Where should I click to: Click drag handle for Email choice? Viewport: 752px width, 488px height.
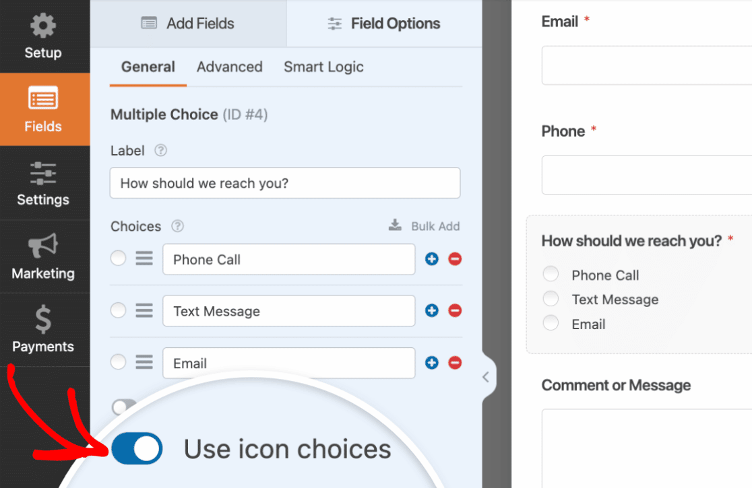coord(144,363)
